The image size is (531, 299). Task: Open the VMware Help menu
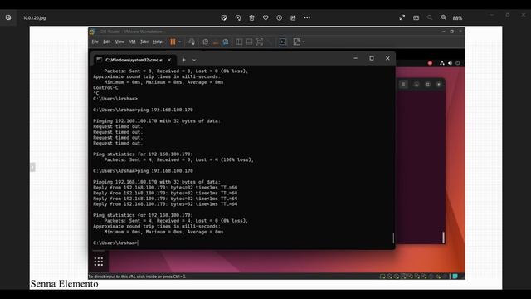[x=158, y=42]
